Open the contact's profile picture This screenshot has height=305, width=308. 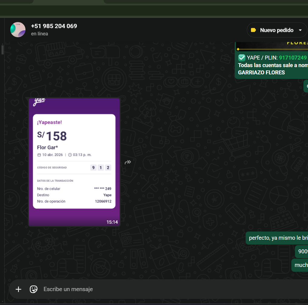pos(18,30)
